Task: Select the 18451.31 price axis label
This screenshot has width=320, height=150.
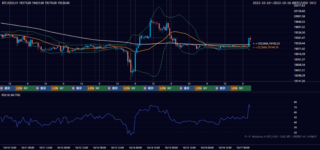Action: coord(299,70)
